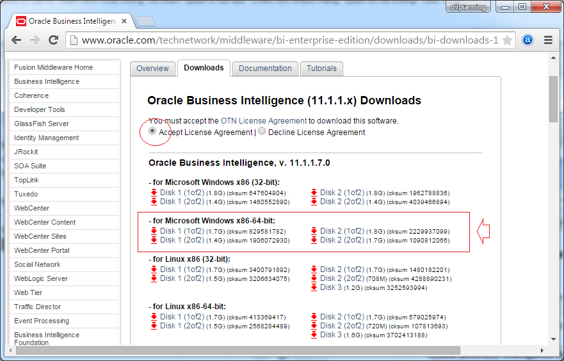The image size is (564, 361).
Task: Download icon for Linux 32-bit Disk 2 (1of2)
Action: (x=314, y=269)
